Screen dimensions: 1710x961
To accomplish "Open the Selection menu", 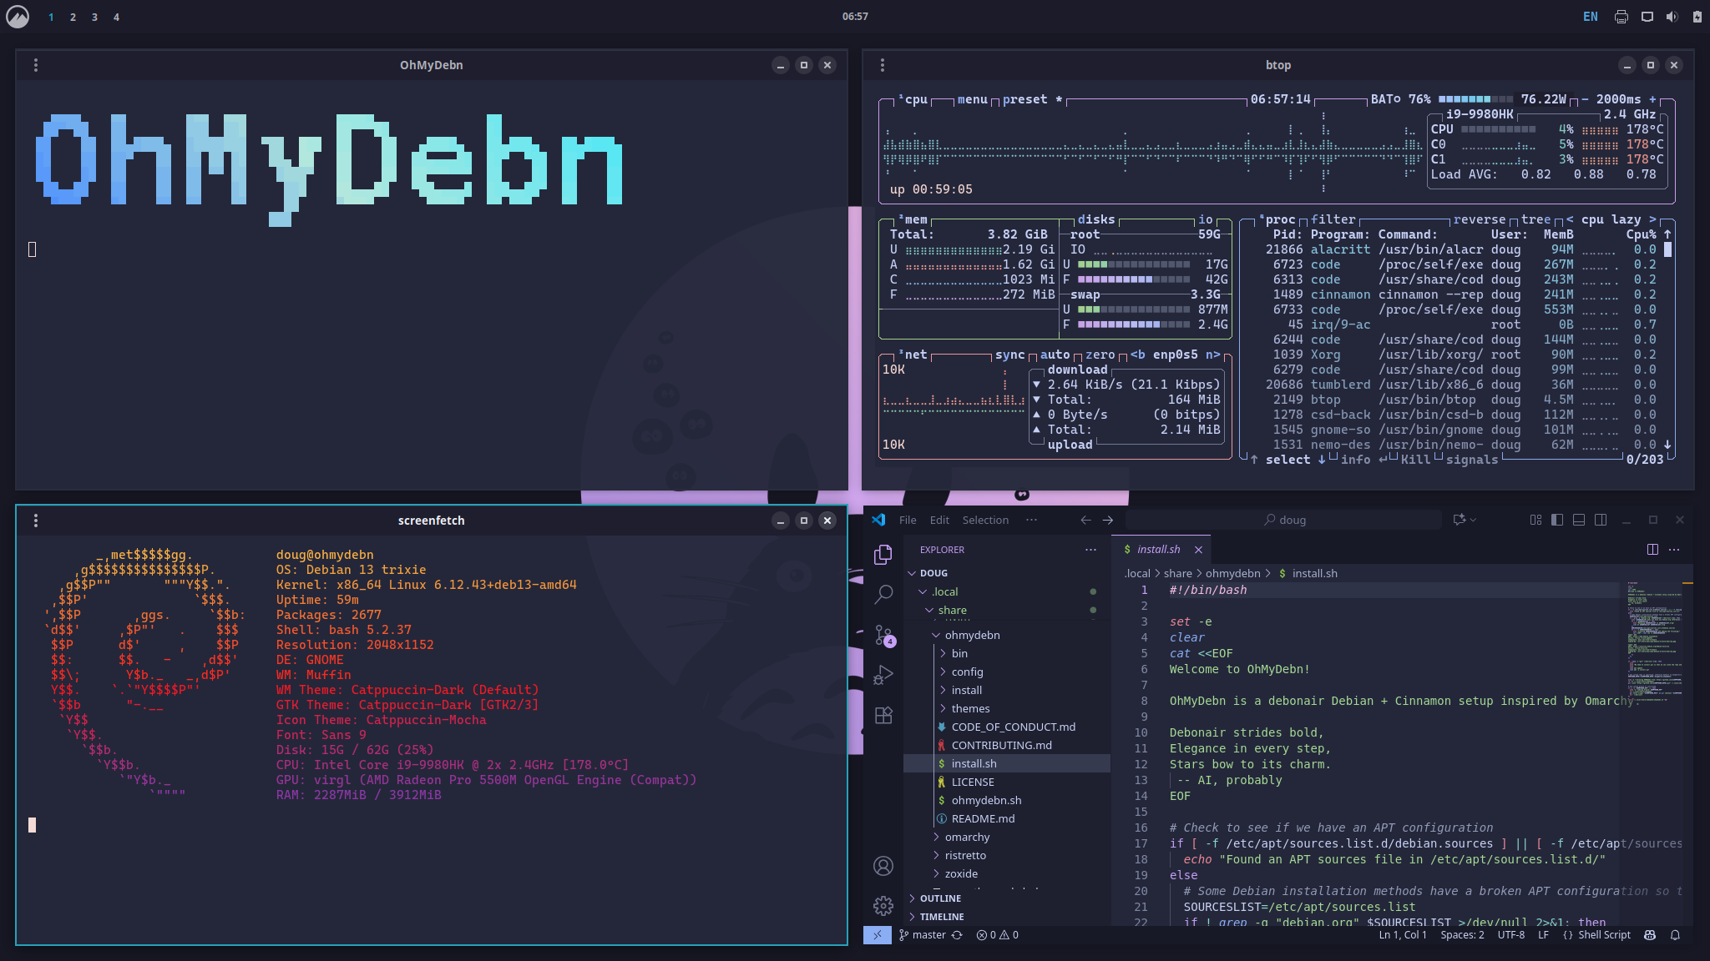I will (985, 520).
